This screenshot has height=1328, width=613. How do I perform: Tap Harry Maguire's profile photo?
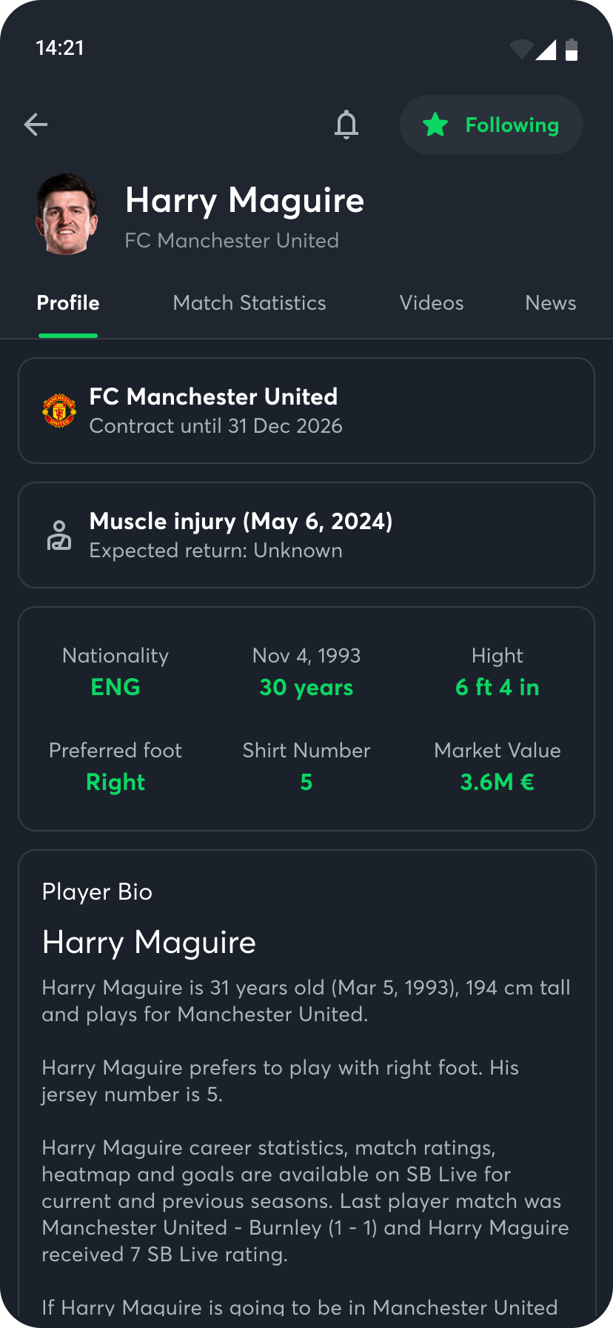tap(67, 215)
